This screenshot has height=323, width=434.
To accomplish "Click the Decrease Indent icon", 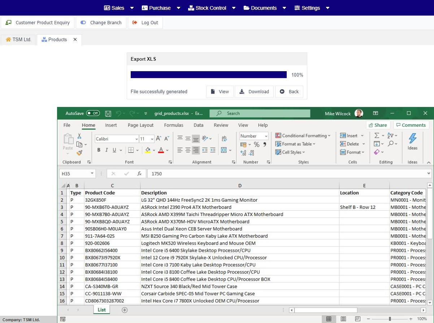I will pyautogui.click(x=205, y=150).
